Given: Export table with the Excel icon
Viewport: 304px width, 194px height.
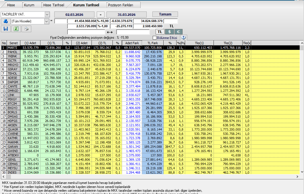Looking at the screenshot, I should pyautogui.click(x=16, y=29).
